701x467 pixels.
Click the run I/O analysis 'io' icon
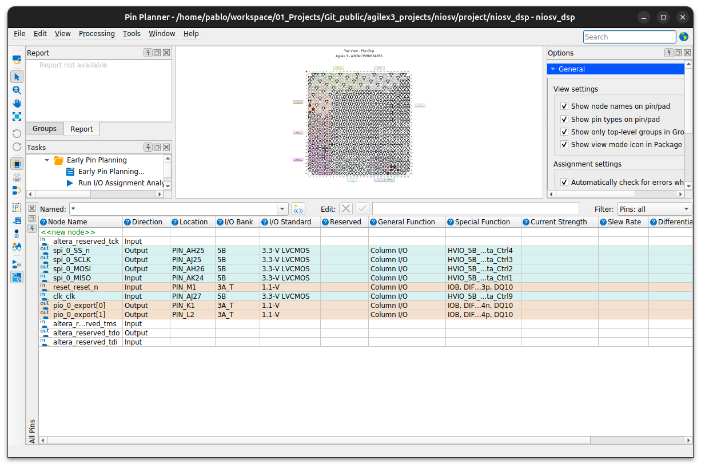pyautogui.click(x=17, y=264)
